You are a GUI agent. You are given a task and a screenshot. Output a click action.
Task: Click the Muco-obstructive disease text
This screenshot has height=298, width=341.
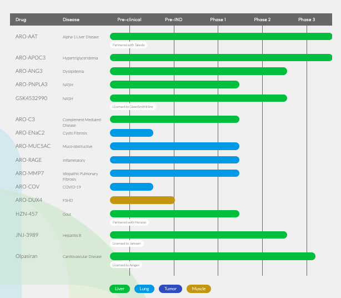pos(77,146)
